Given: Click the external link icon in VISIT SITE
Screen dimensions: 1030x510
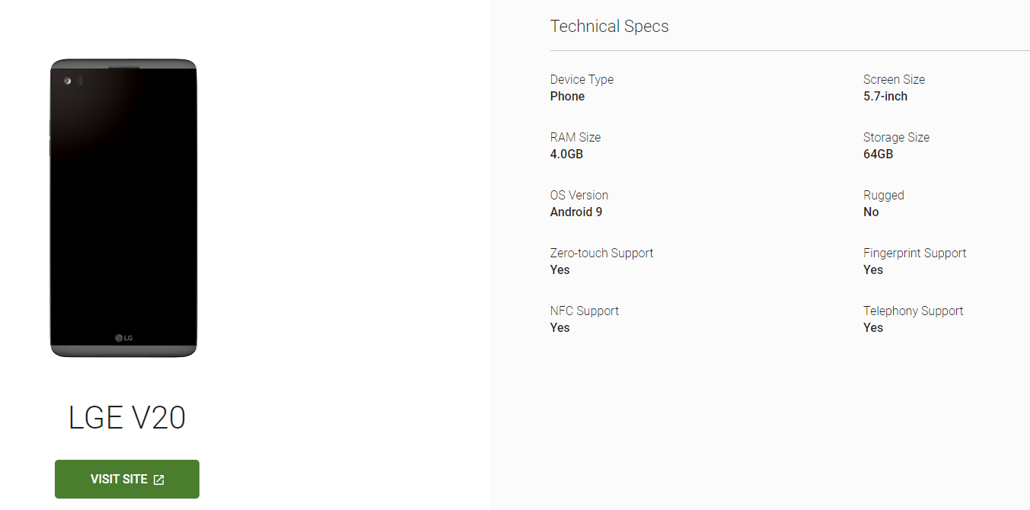Looking at the screenshot, I should tap(158, 480).
